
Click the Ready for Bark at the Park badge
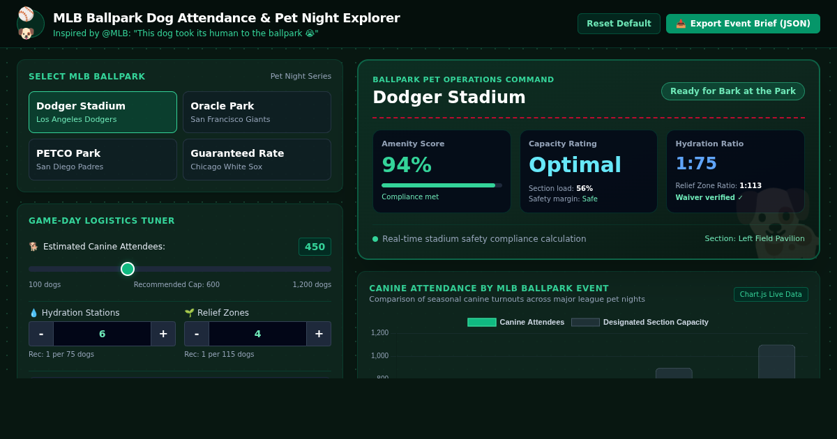click(733, 91)
